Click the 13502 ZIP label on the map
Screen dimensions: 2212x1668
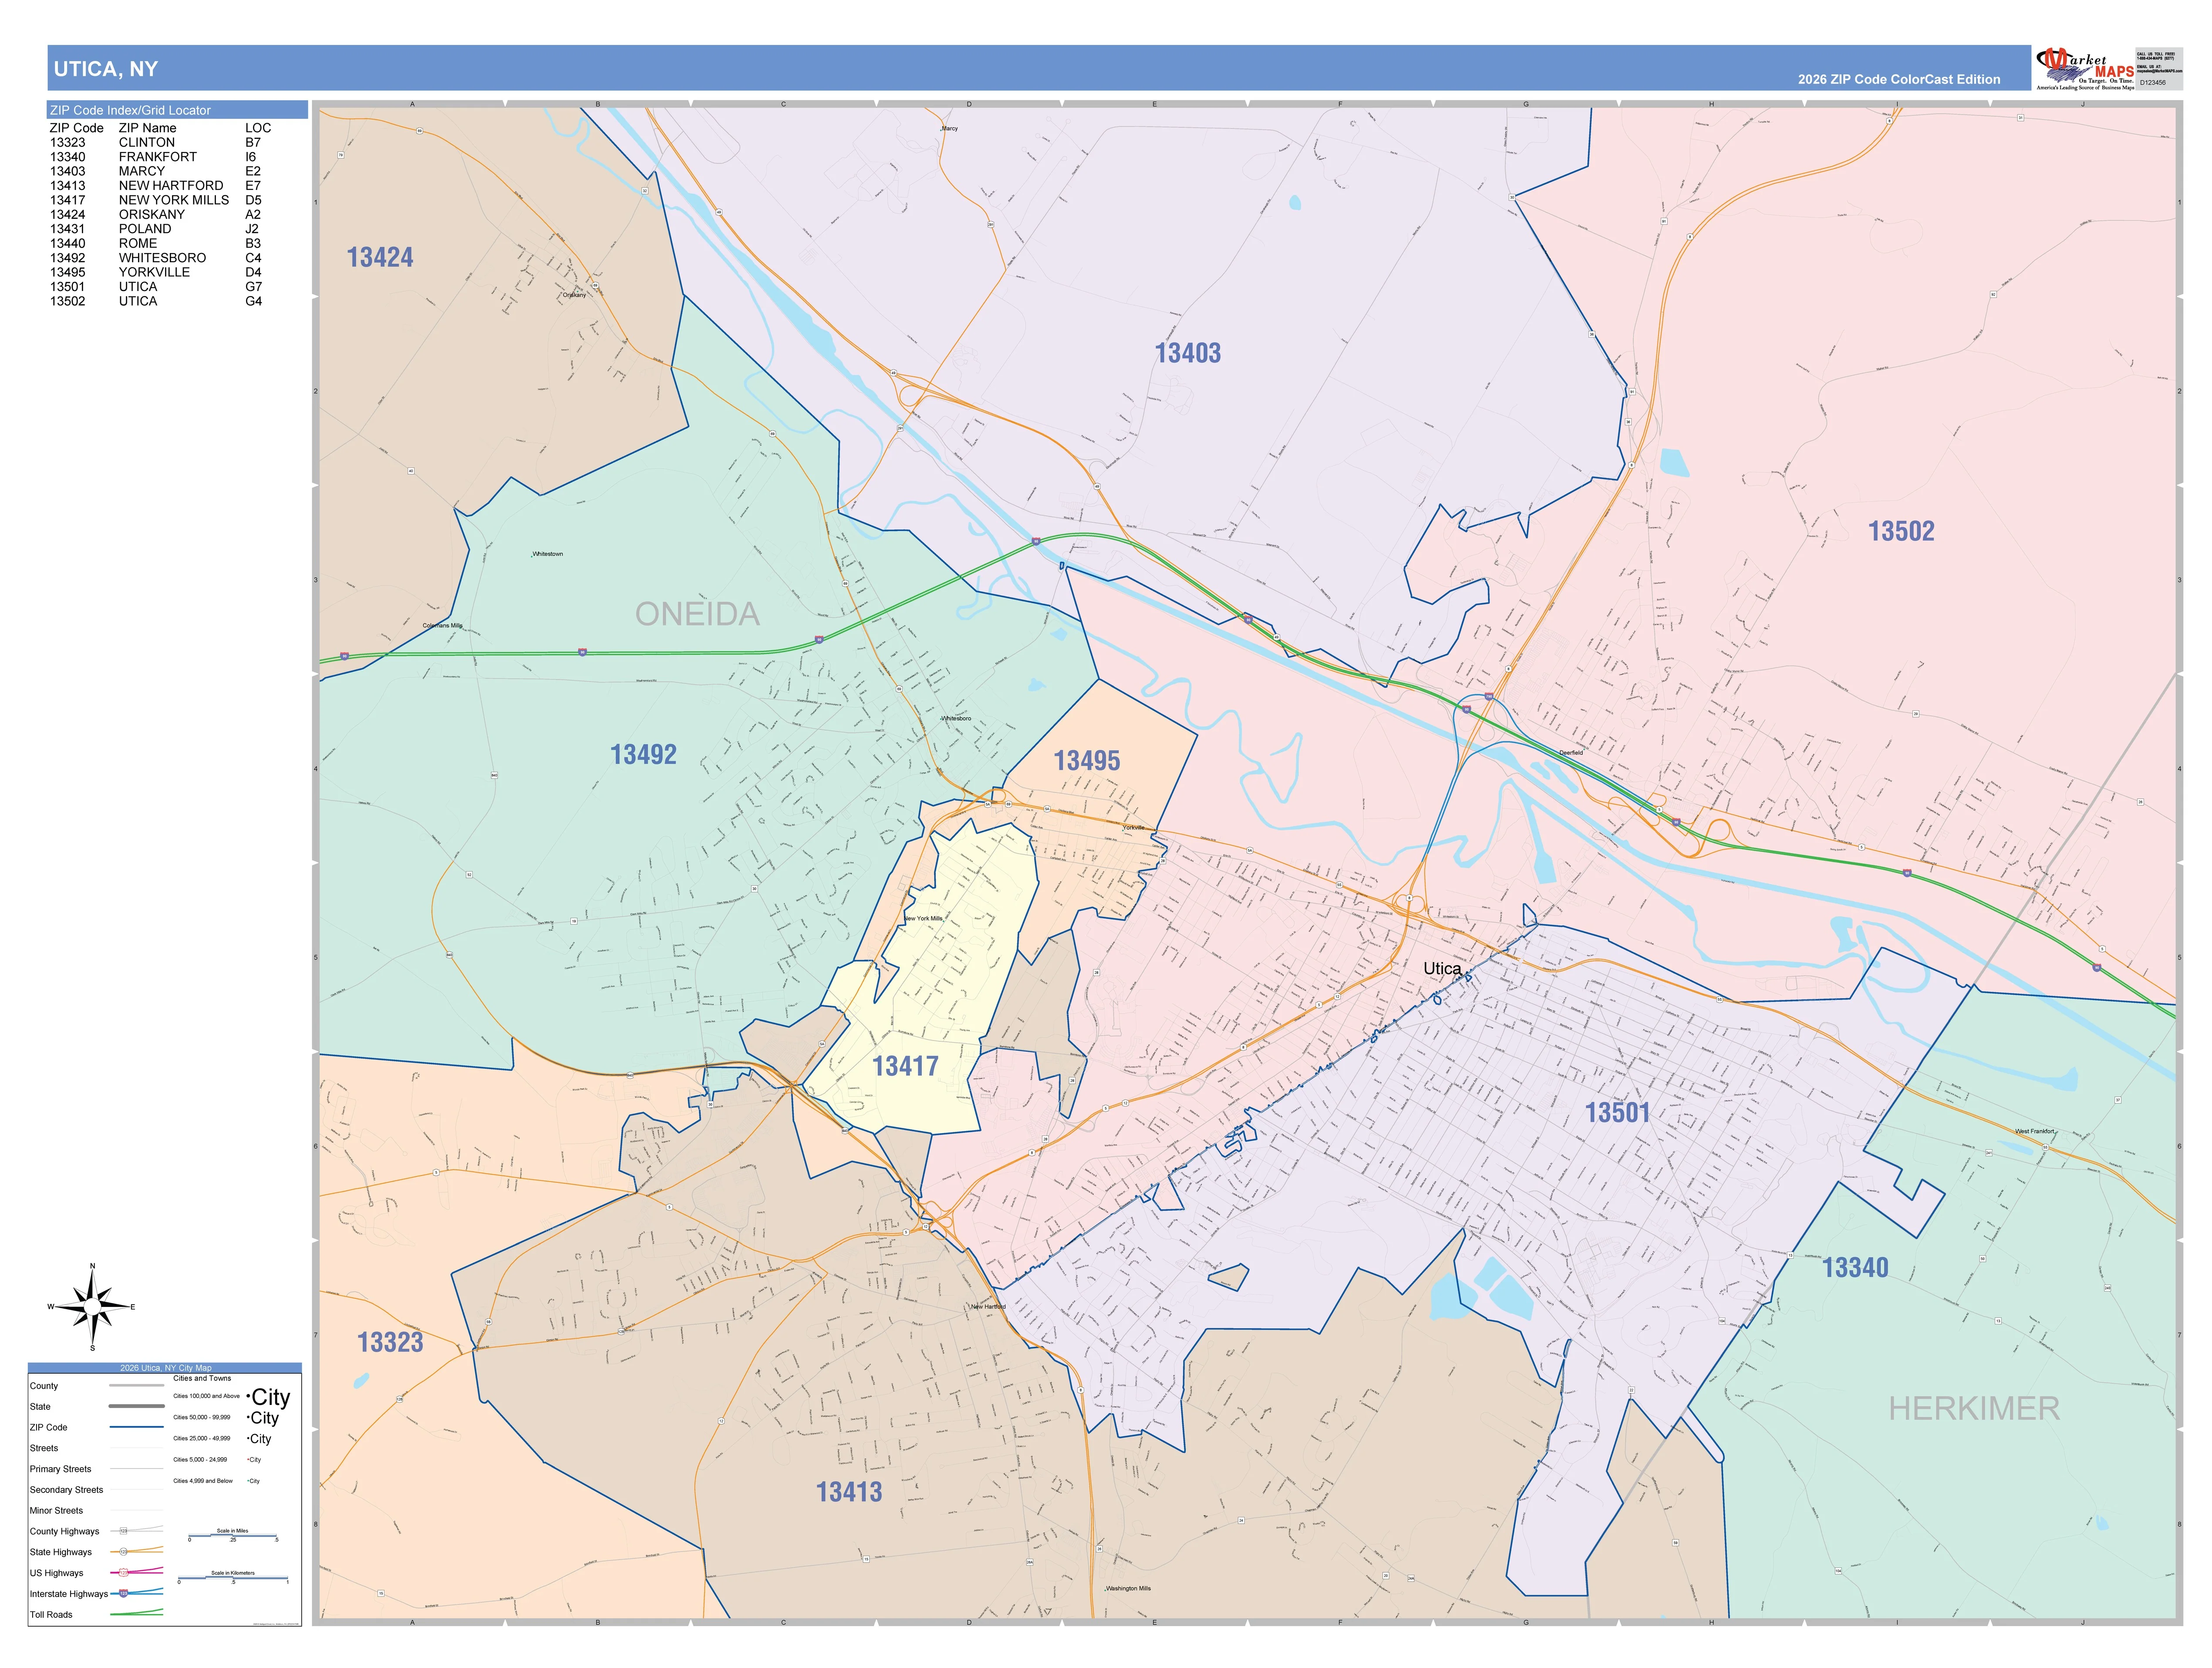(1901, 531)
